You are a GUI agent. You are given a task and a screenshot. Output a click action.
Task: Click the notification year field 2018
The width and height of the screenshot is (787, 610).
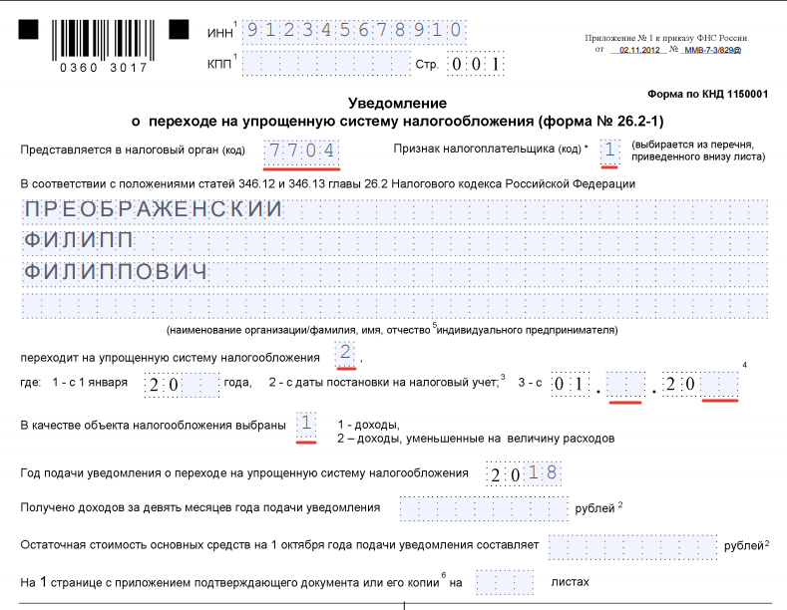point(524,473)
